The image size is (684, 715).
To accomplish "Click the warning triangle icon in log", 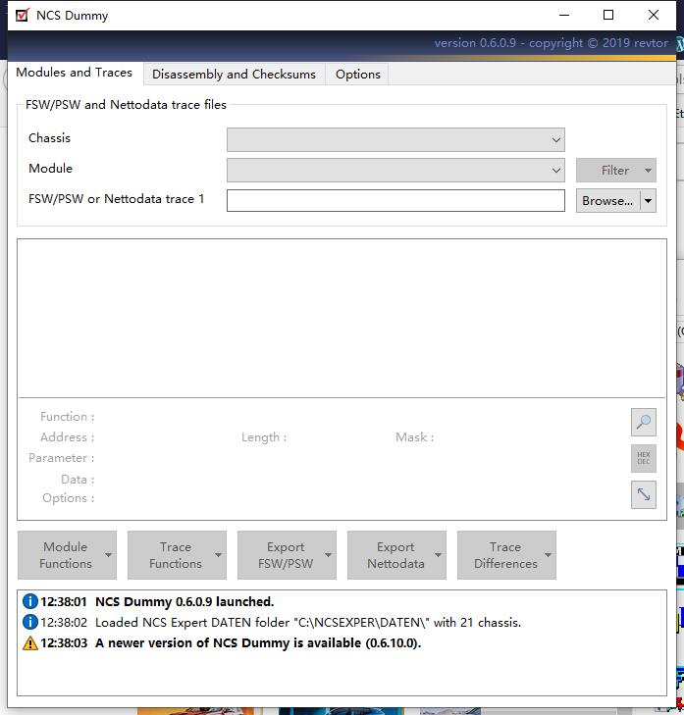I will (30, 643).
